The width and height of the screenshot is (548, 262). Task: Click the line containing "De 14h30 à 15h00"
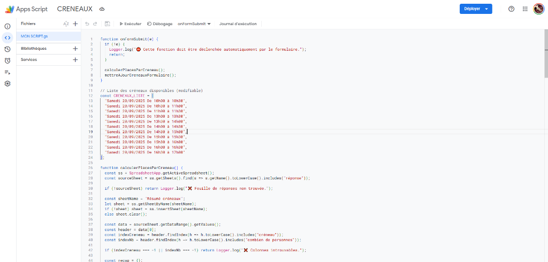click(x=146, y=132)
